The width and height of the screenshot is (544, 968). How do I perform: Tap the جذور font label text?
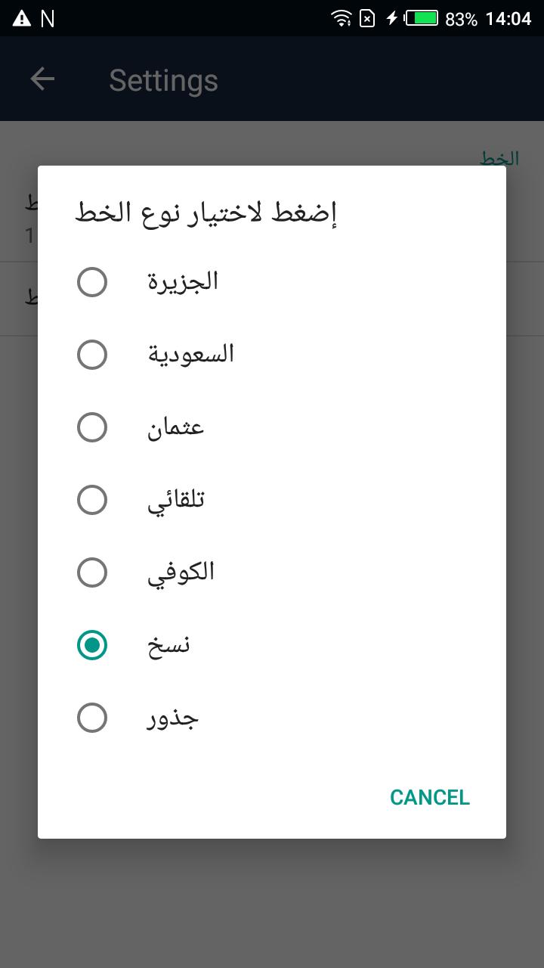click(173, 718)
